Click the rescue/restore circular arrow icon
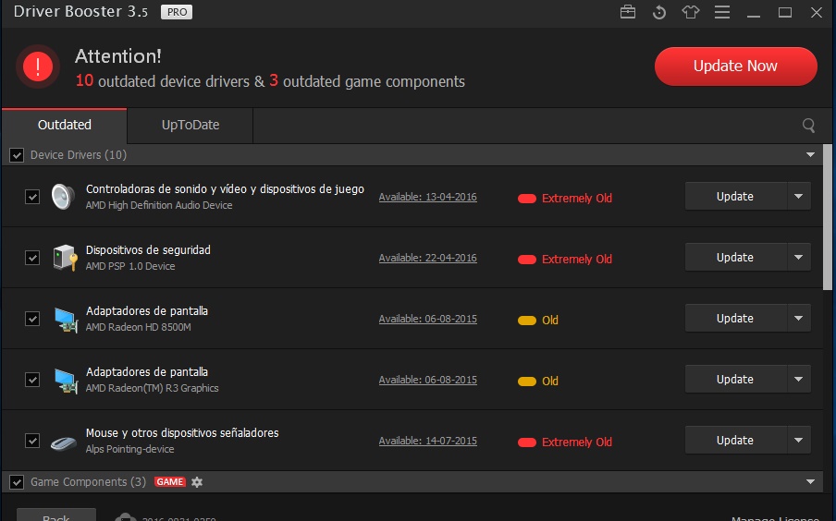The width and height of the screenshot is (836, 521). tap(659, 12)
